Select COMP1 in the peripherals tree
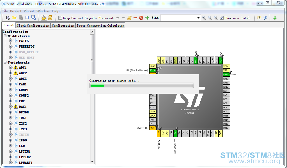 coord(24,90)
